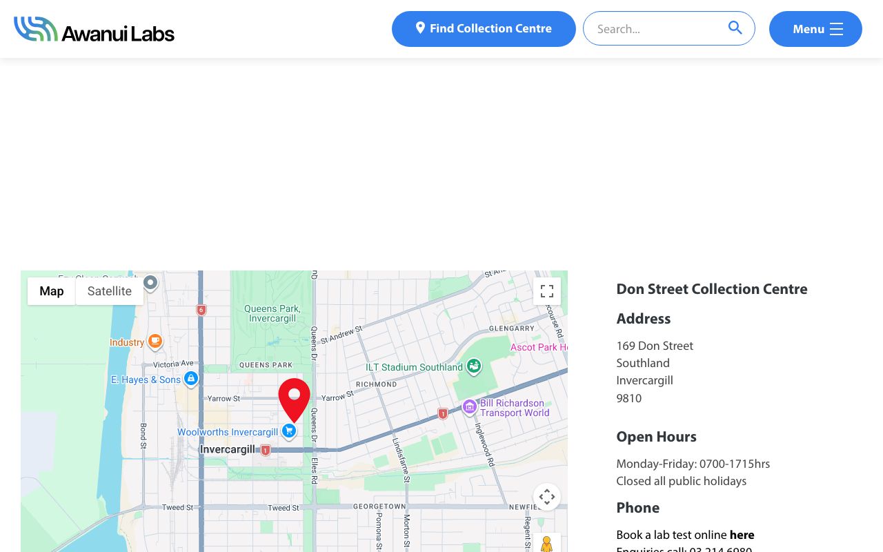Screen dimensions: 883x552
Task: Switch to Satellite map view
Action: coord(110,291)
